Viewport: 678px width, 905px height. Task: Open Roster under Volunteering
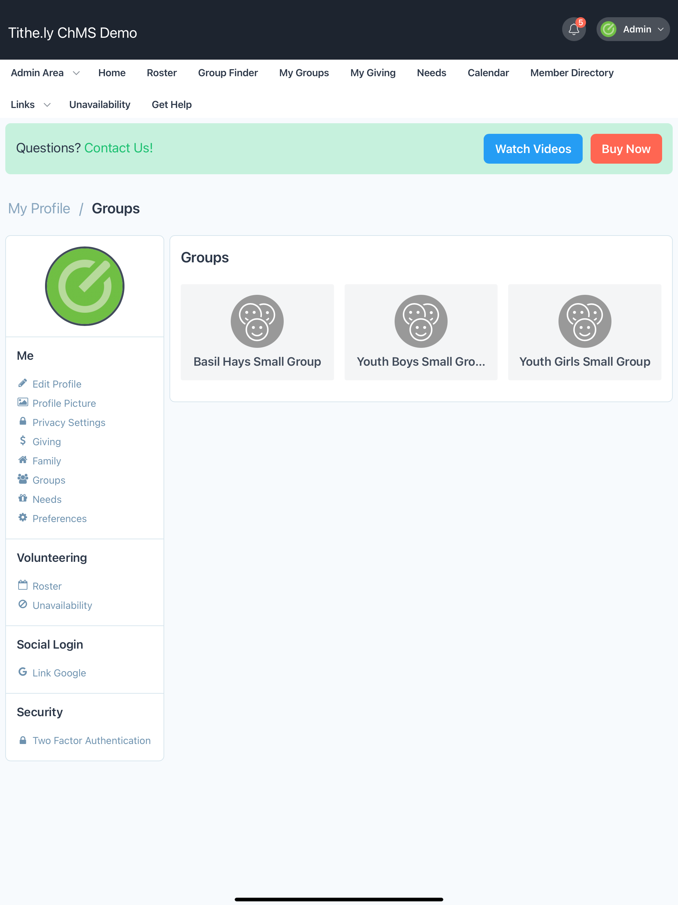click(47, 586)
